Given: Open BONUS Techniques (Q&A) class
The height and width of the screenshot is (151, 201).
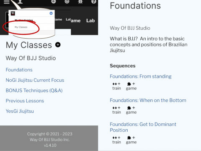Looking at the screenshot, I should 34,91.
